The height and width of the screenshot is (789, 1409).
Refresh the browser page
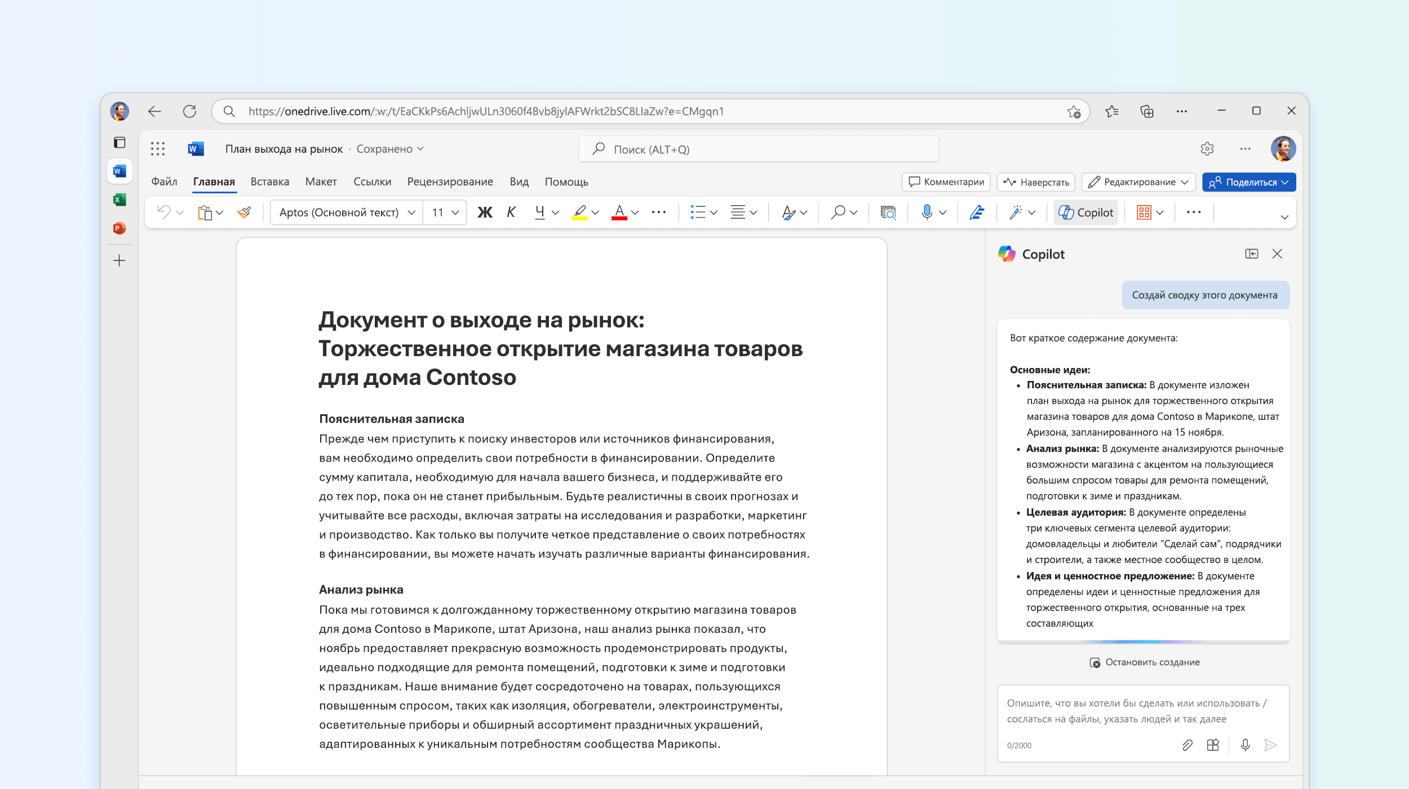click(189, 111)
